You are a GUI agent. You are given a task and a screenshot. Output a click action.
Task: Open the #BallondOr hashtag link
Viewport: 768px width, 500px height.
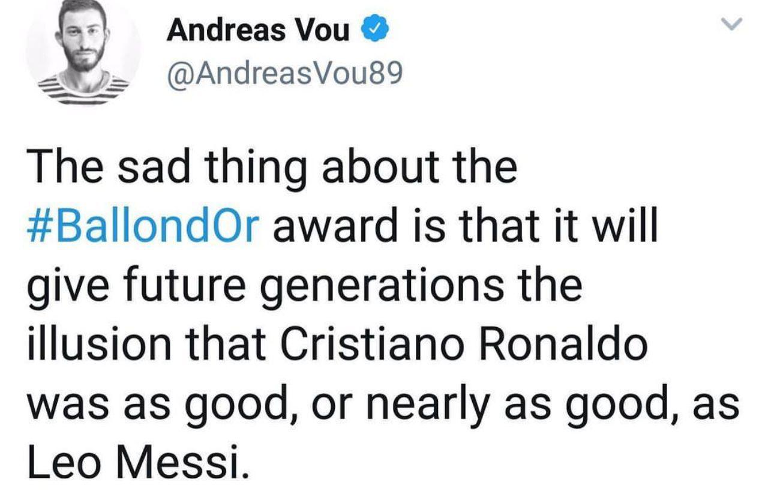pyautogui.click(x=144, y=226)
